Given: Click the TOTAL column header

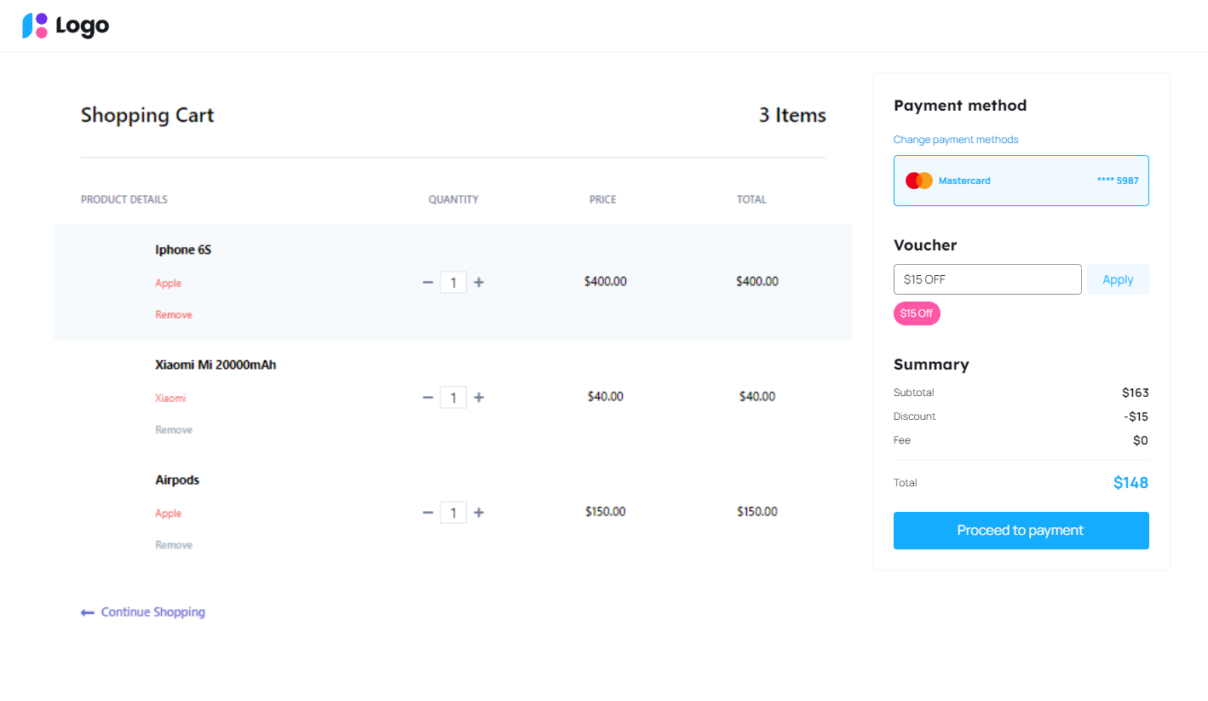Looking at the screenshot, I should tap(752, 199).
